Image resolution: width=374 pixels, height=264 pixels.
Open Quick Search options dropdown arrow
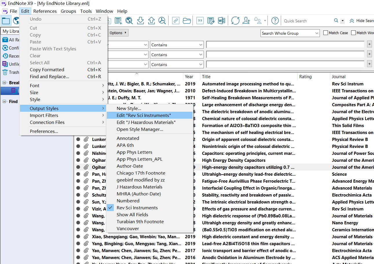[343, 21]
